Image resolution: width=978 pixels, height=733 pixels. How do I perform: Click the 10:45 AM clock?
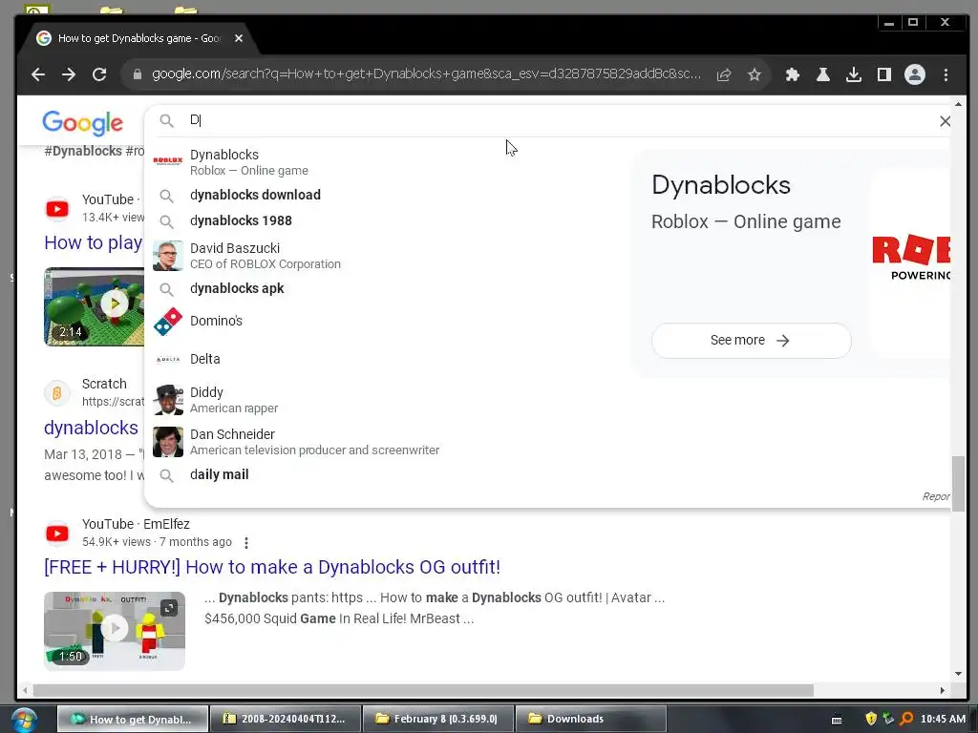pyautogui.click(x=943, y=719)
